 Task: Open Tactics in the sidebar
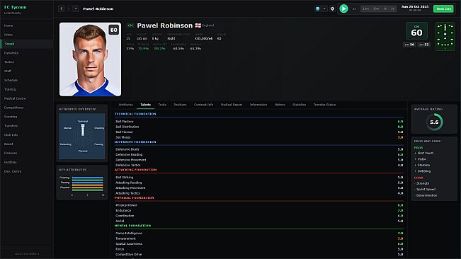tap(27, 62)
